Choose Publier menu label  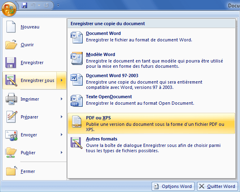pyautogui.click(x=28, y=153)
